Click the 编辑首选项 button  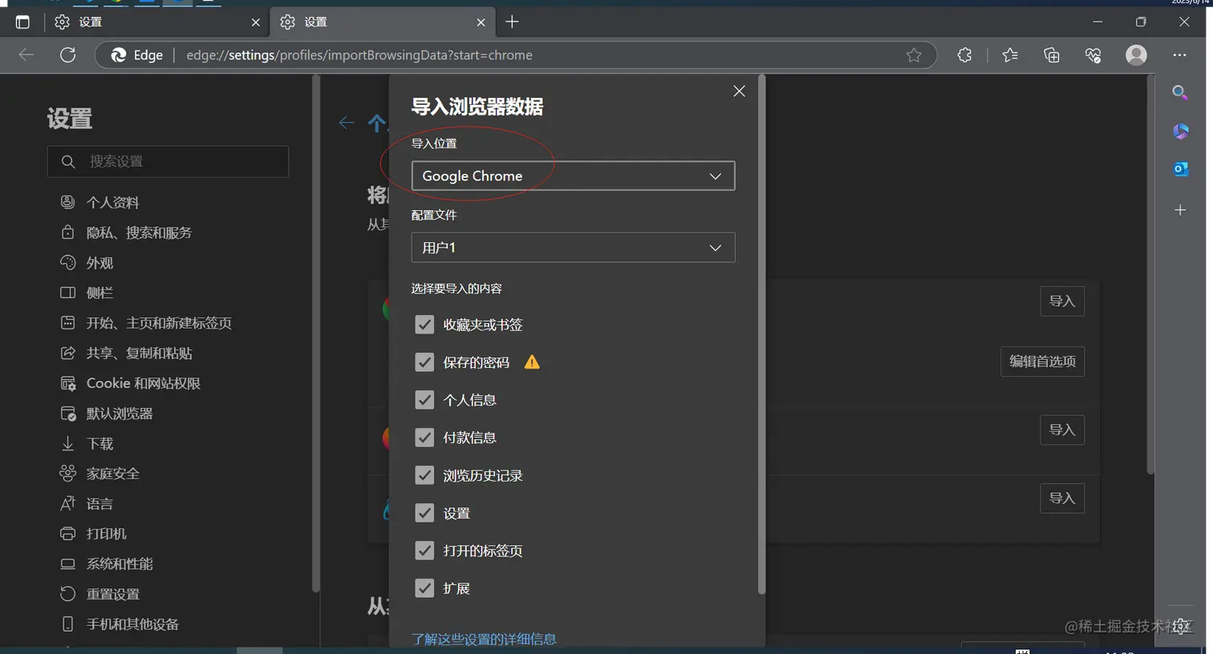pyautogui.click(x=1043, y=361)
